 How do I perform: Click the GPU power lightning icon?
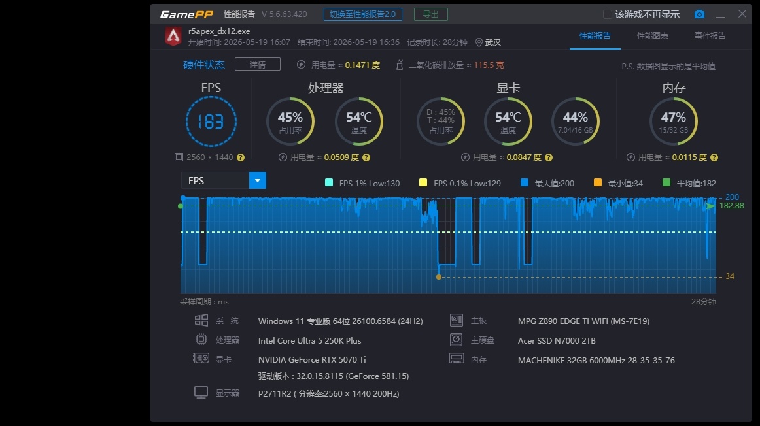(x=465, y=157)
